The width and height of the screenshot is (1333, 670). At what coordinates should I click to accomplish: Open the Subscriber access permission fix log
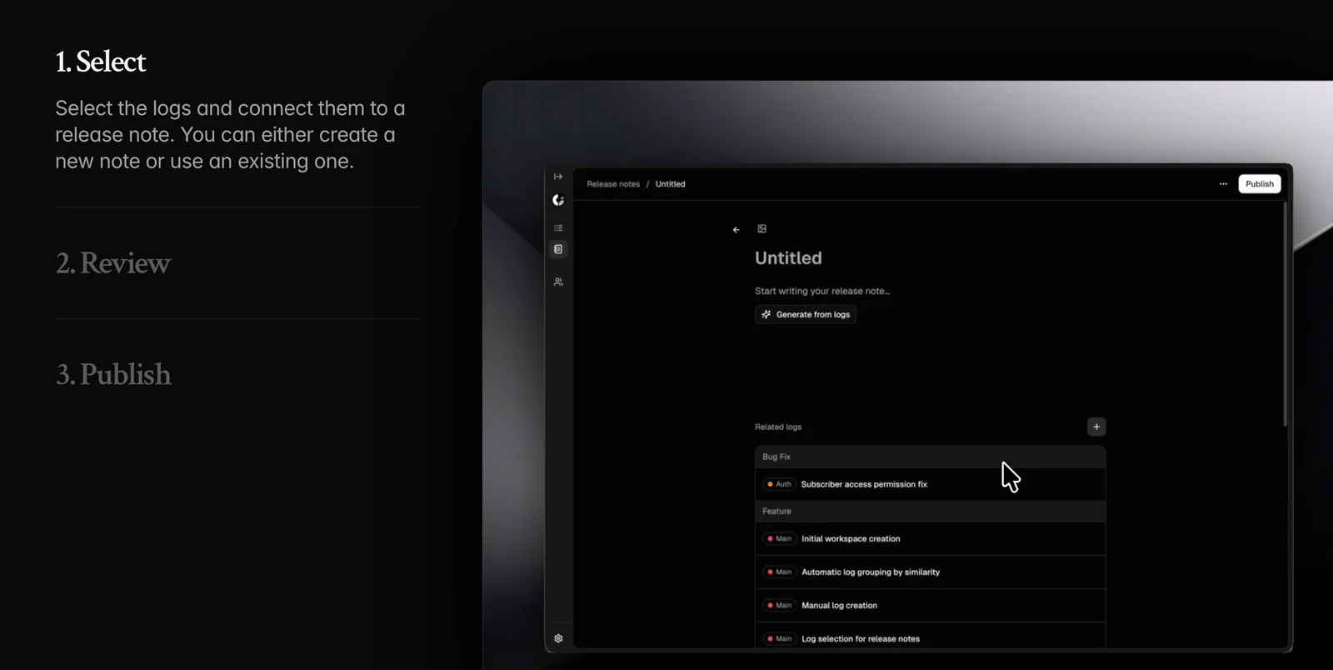(x=864, y=484)
